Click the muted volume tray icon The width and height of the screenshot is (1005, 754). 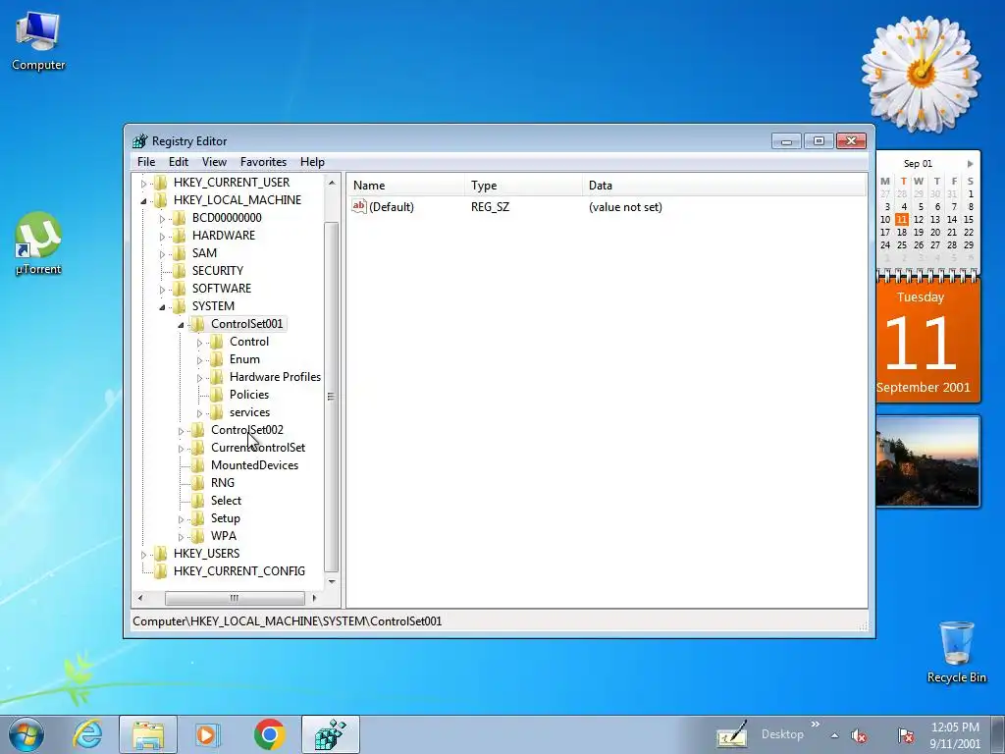pyautogui.click(x=858, y=736)
